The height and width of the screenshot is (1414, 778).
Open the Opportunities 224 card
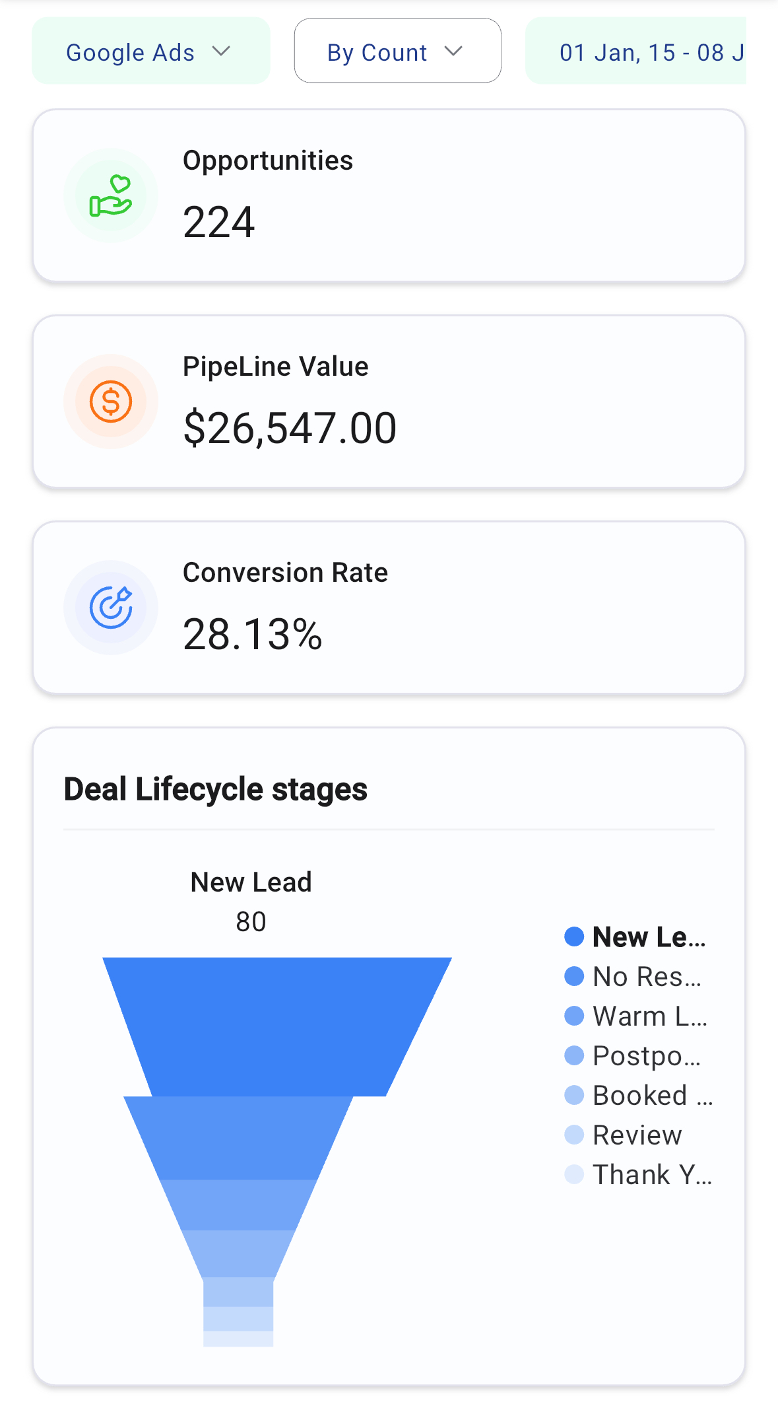[389, 196]
